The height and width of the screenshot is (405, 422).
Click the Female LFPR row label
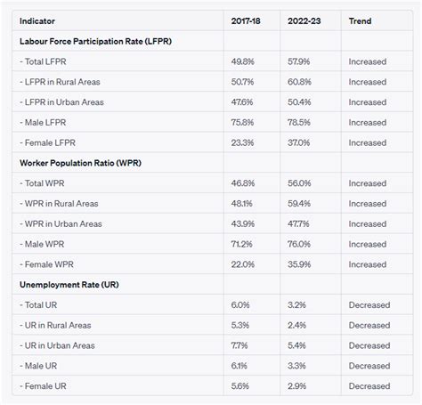pos(47,142)
